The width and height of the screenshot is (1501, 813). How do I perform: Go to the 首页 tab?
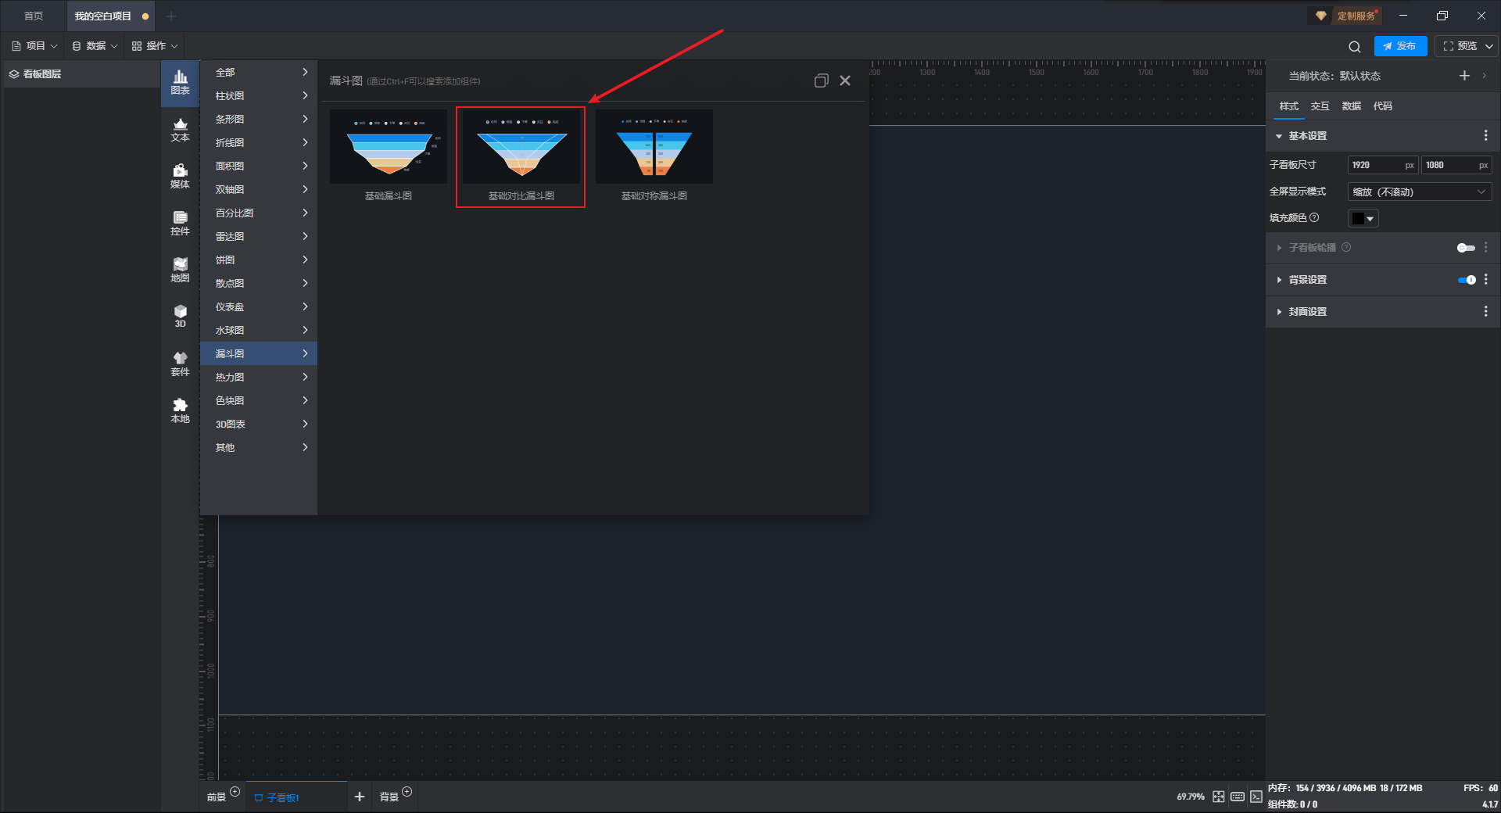[34, 16]
